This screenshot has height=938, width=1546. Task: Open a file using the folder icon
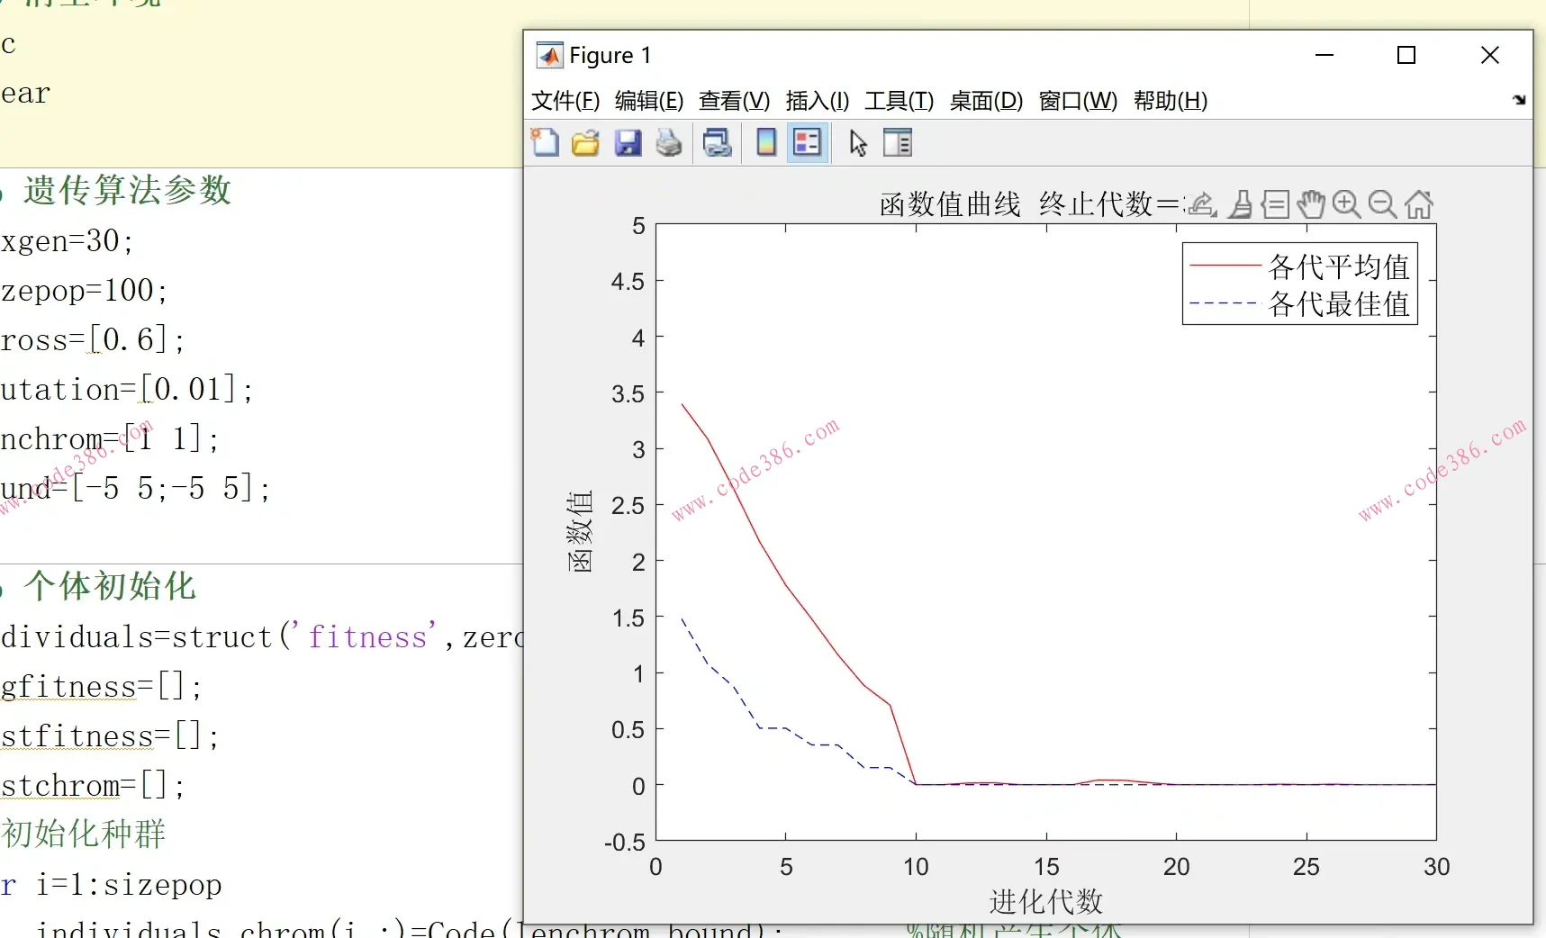[585, 142]
